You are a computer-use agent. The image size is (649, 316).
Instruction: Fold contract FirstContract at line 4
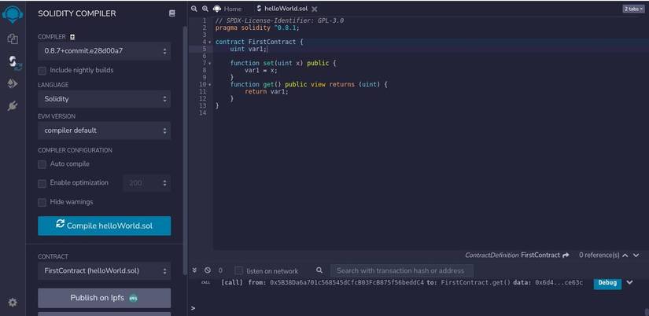(209, 42)
